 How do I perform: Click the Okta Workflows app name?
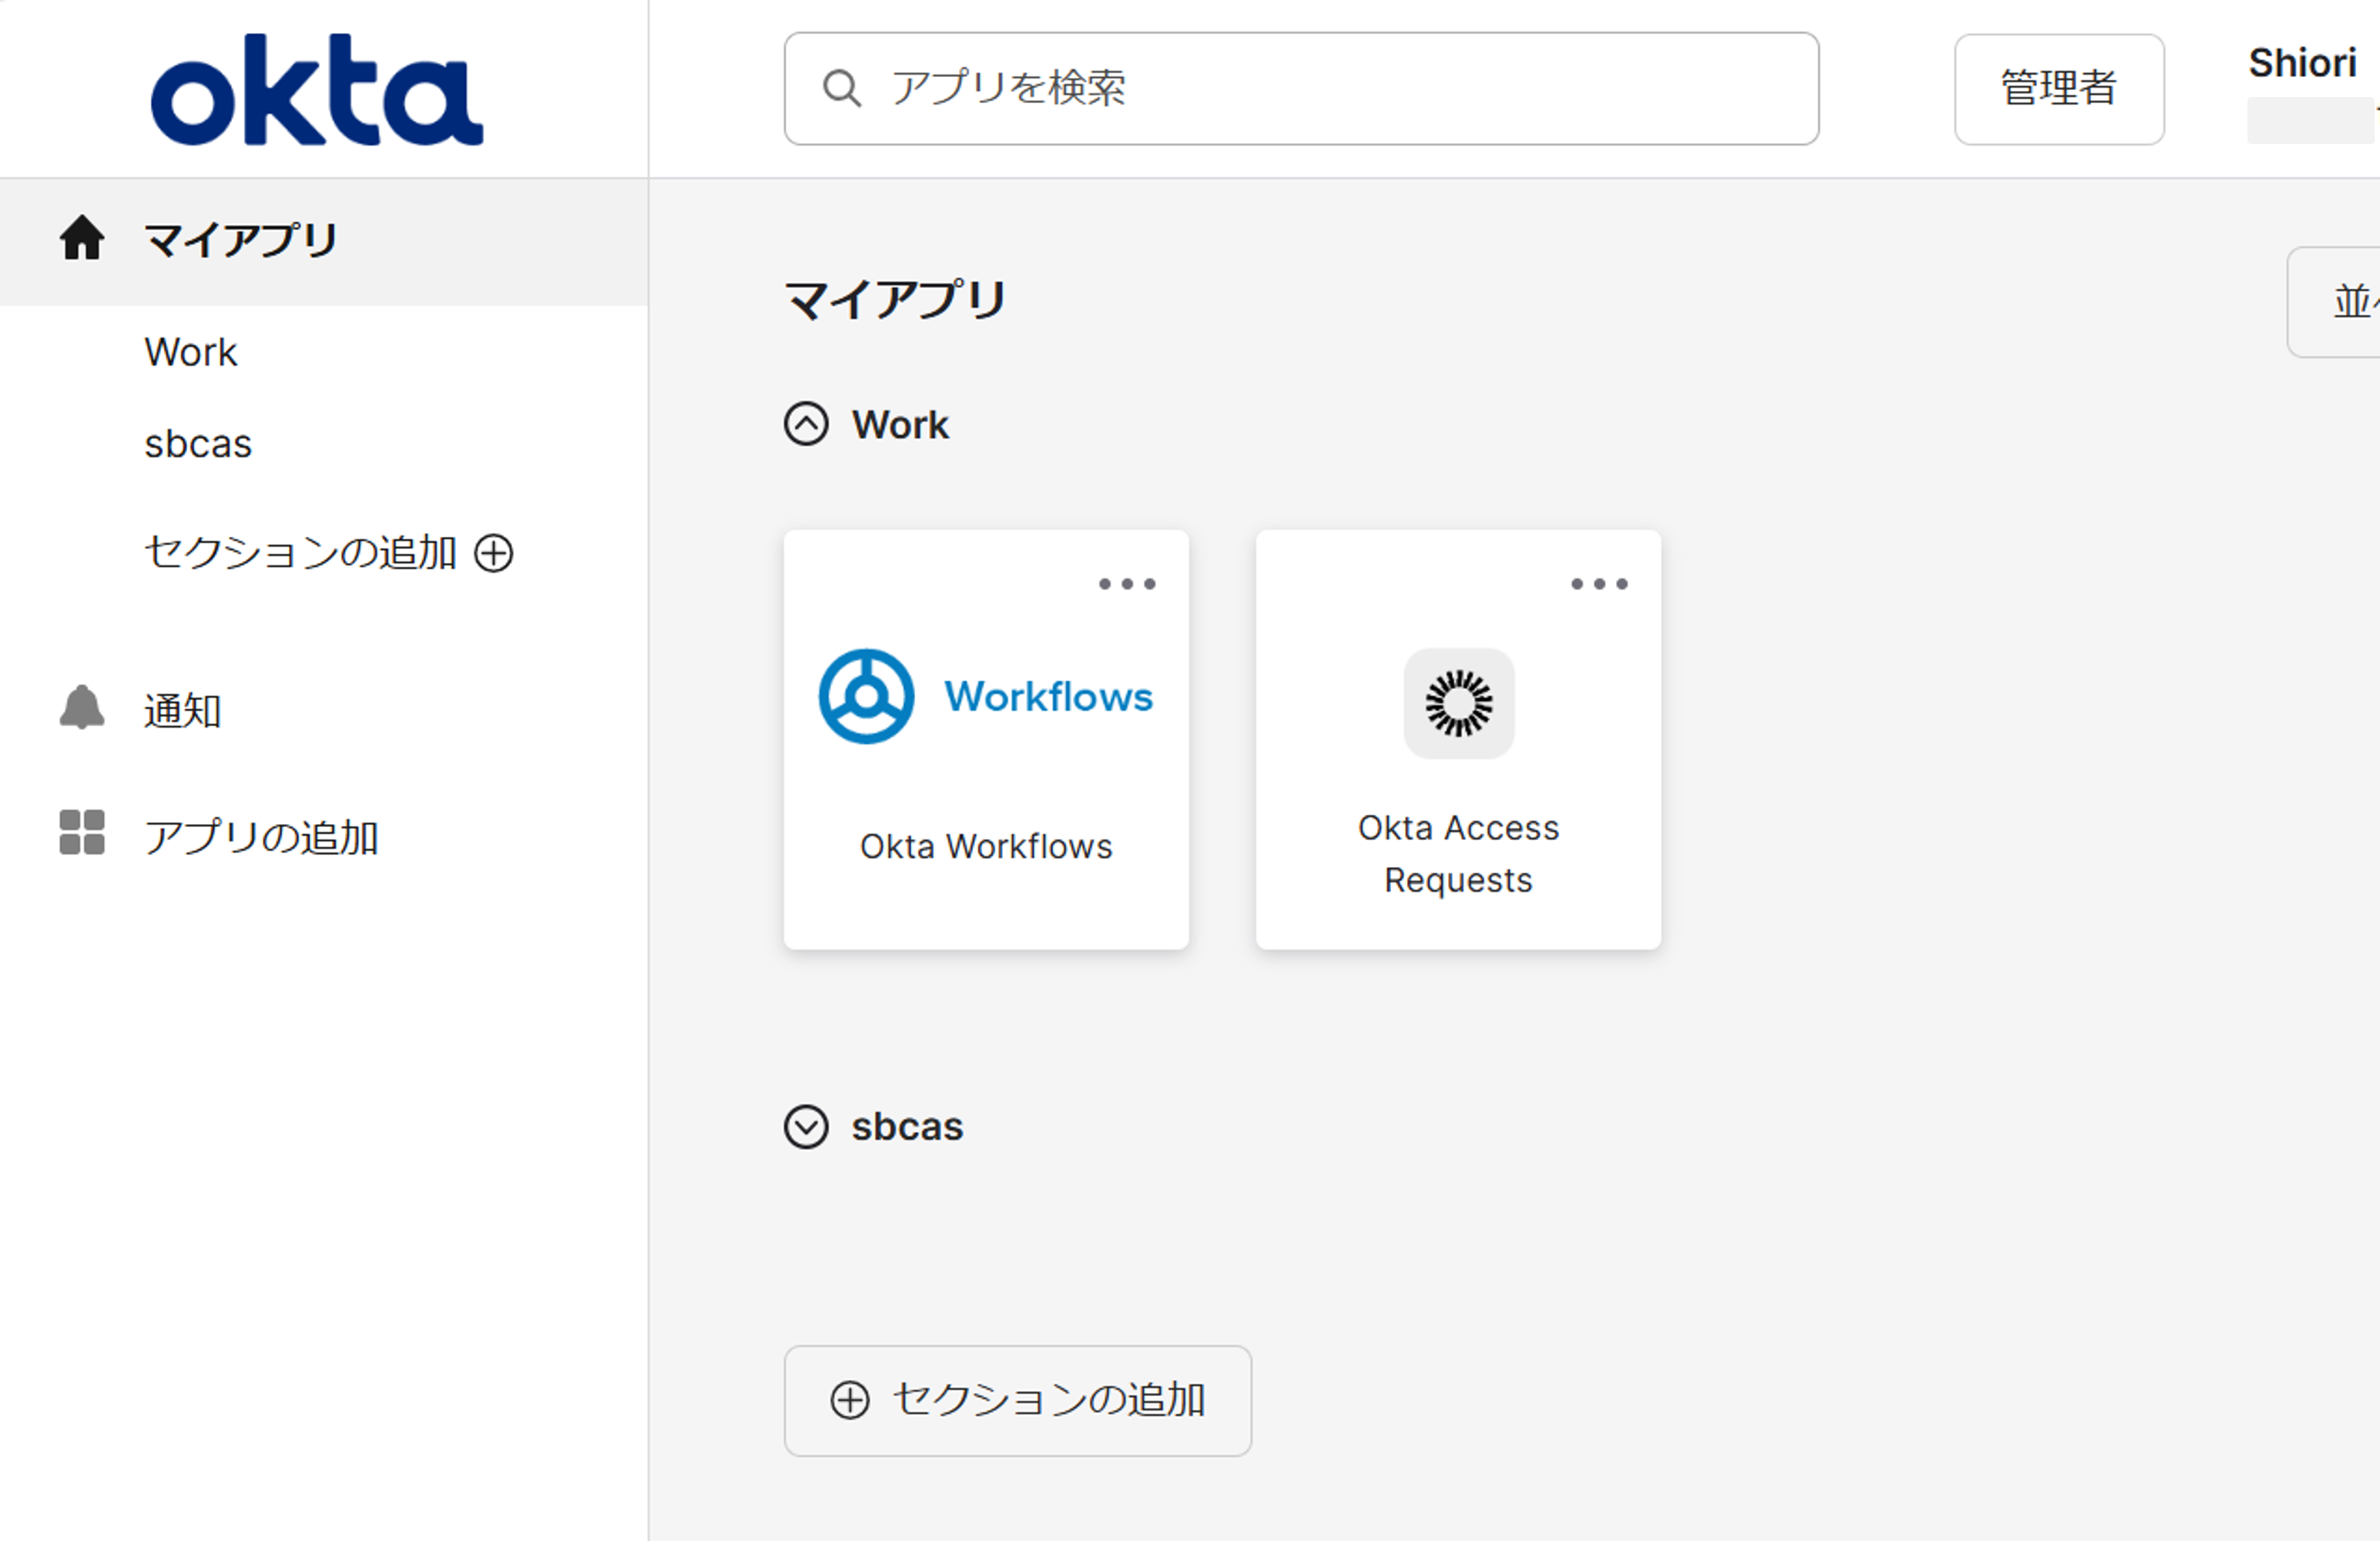point(986,846)
